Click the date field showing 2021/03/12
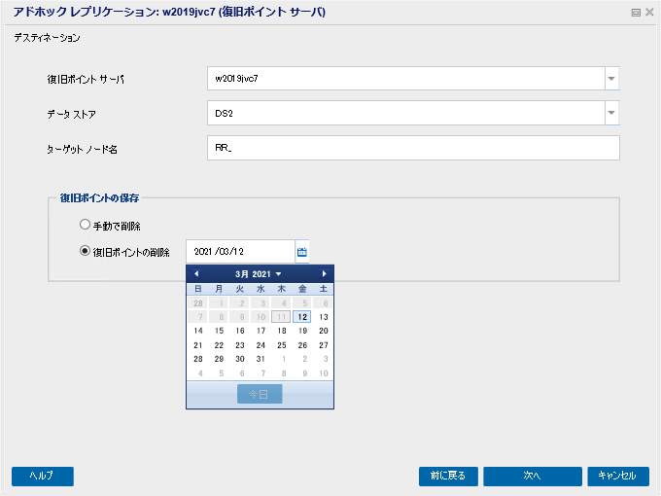This screenshot has height=496, width=661. (240, 252)
